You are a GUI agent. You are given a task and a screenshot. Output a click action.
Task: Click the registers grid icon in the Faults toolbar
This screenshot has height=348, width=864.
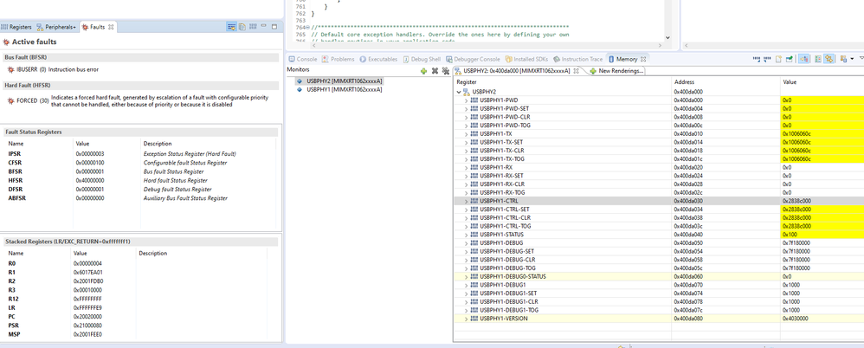click(253, 27)
